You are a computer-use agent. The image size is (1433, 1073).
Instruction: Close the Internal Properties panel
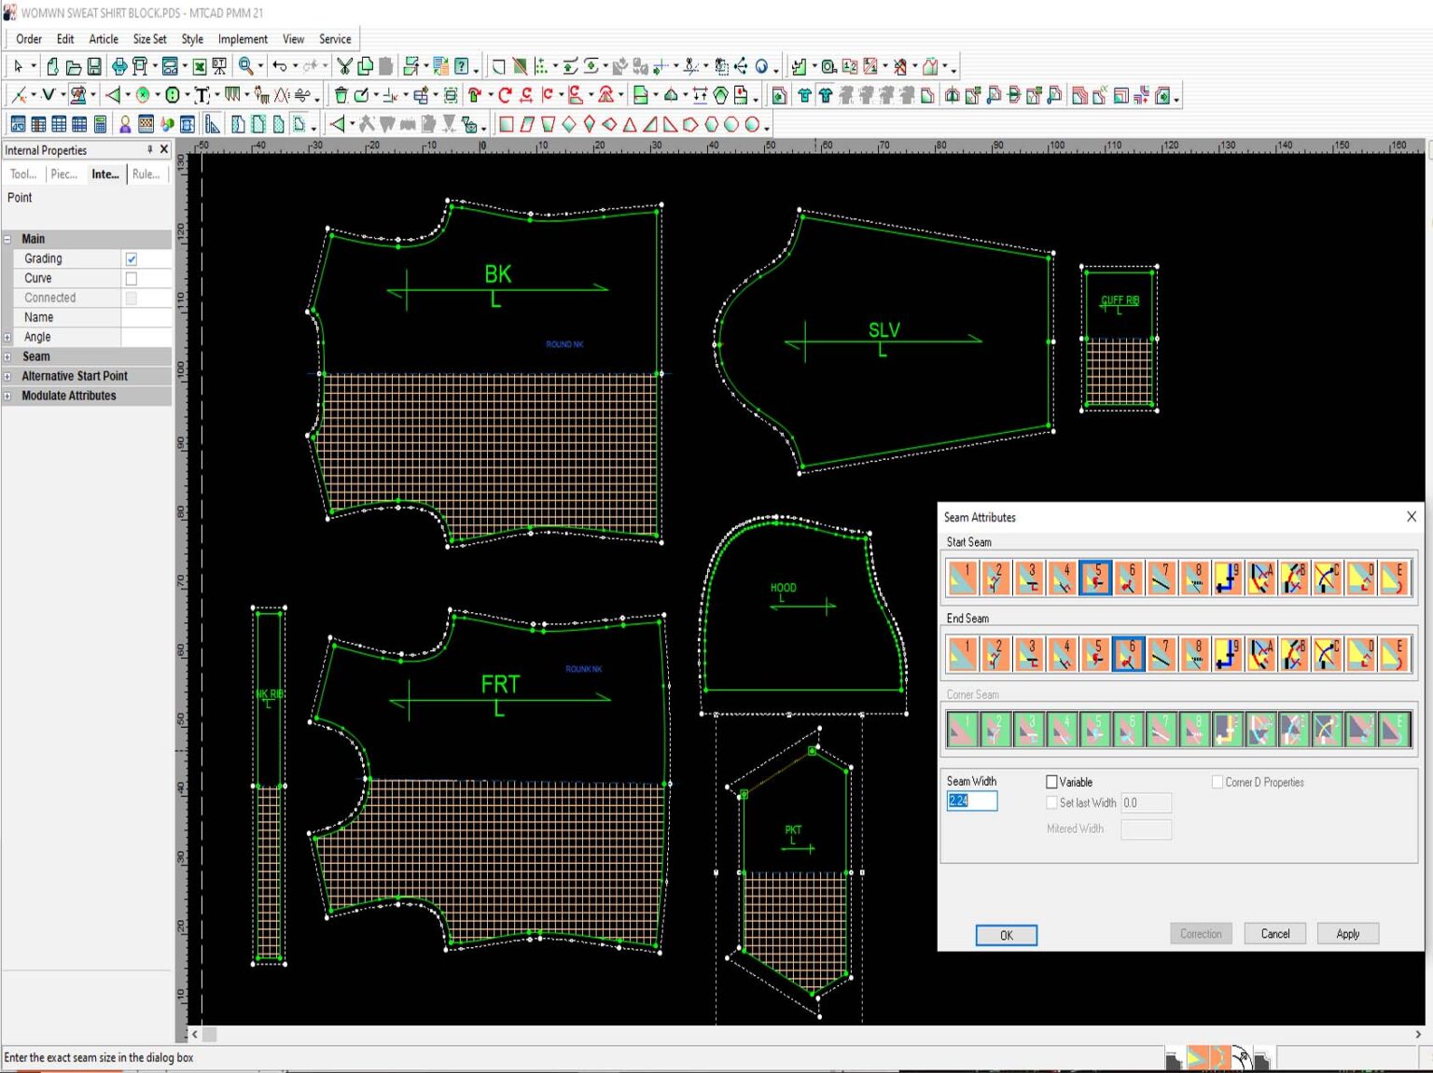[x=164, y=149]
